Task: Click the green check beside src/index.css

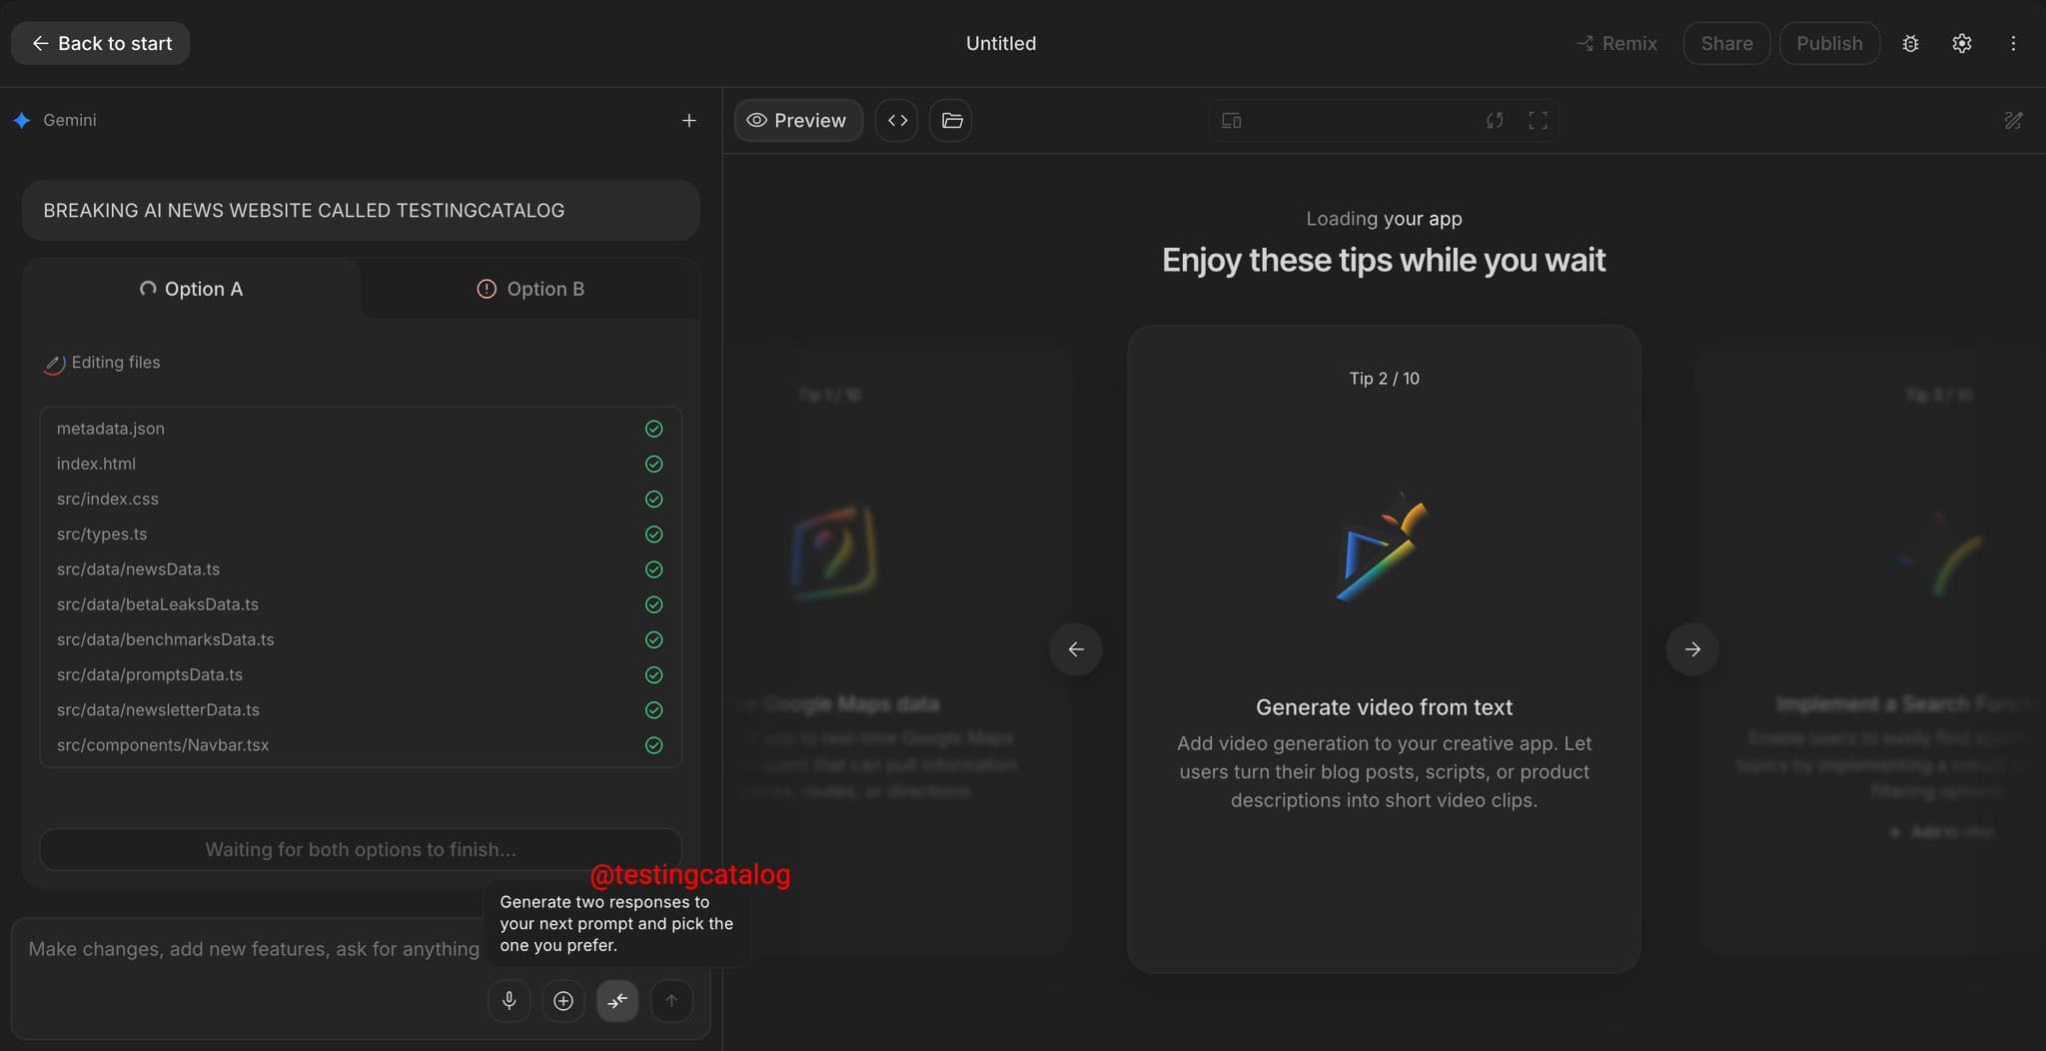Action: (x=654, y=499)
